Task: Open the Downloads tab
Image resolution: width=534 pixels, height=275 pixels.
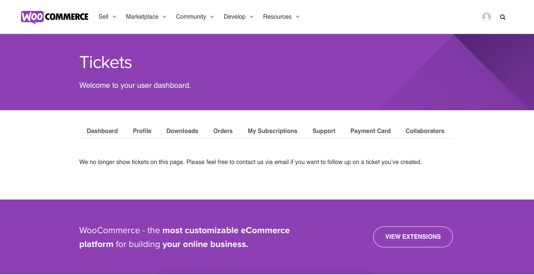Action: 182,131
